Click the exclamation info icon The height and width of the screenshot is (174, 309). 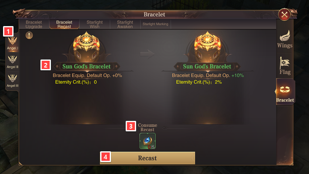(29, 35)
